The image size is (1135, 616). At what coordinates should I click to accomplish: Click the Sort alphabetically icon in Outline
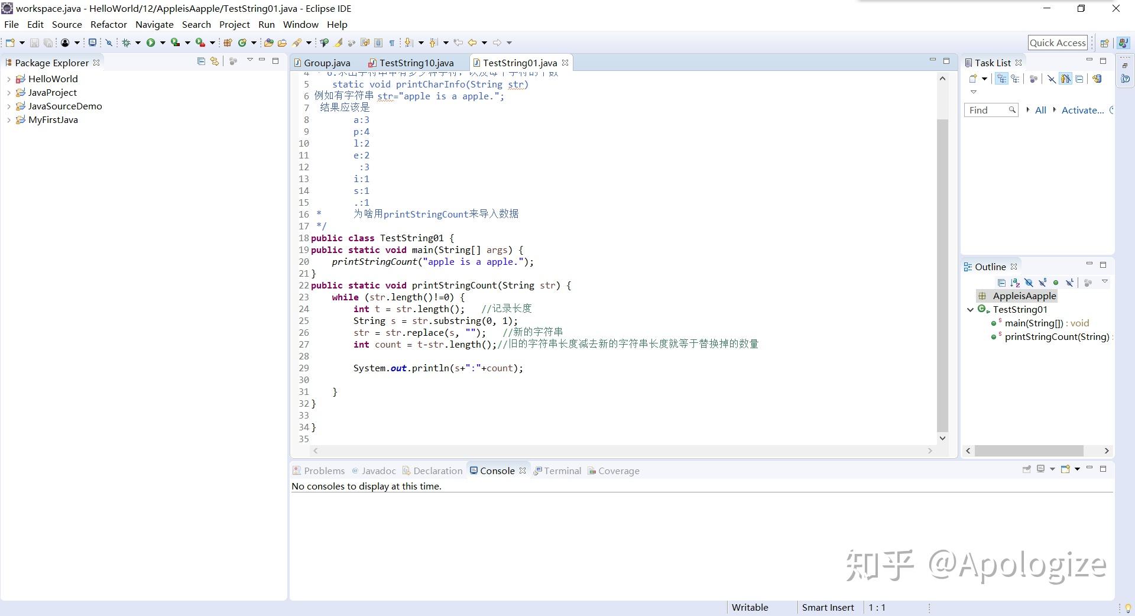1015,283
